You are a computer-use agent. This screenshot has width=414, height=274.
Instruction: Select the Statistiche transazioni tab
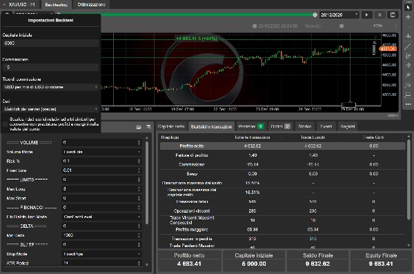pos(211,126)
